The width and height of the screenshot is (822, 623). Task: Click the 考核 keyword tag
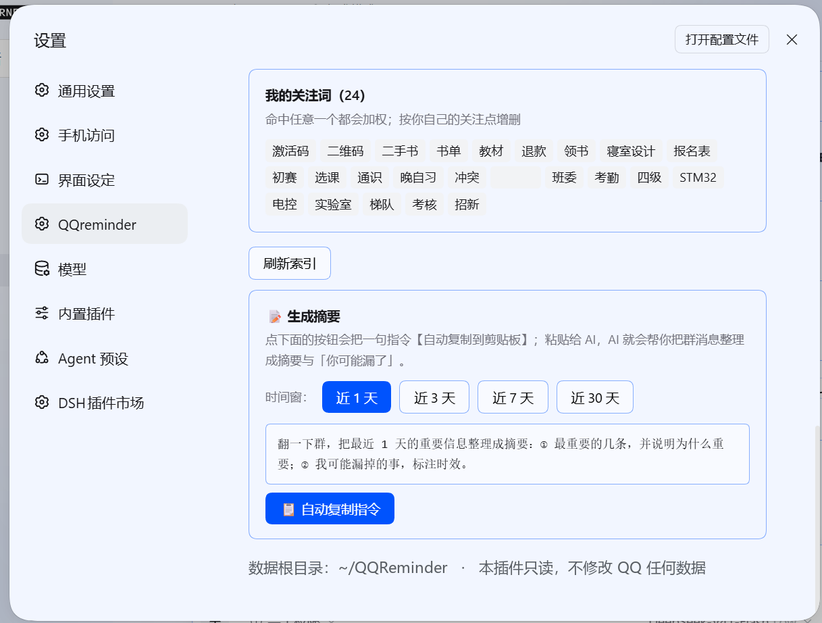point(424,204)
